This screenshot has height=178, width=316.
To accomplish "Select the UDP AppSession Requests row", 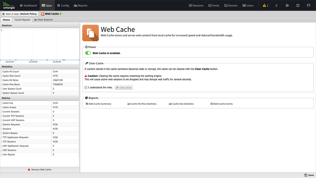I will pyautogui.click(x=40, y=146).
